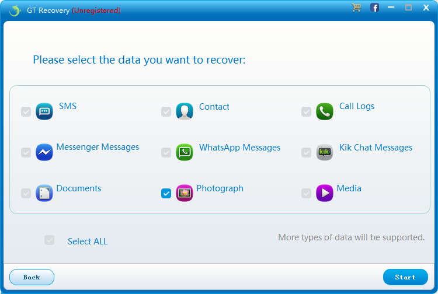
Task: Close the GT Recovery window
Action: coord(426,8)
